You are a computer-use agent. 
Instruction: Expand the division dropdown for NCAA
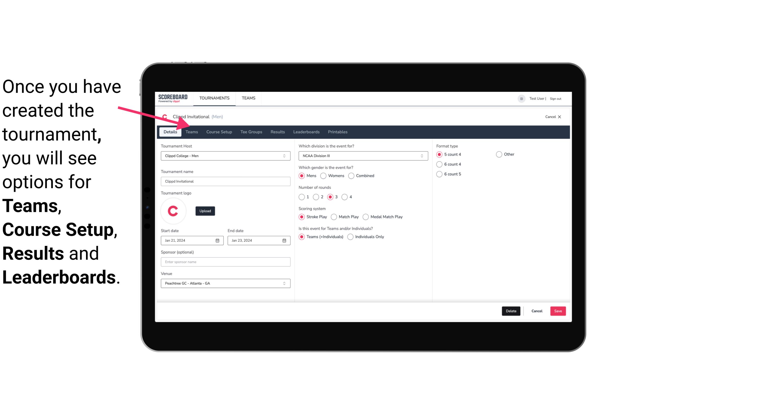pyautogui.click(x=420, y=156)
